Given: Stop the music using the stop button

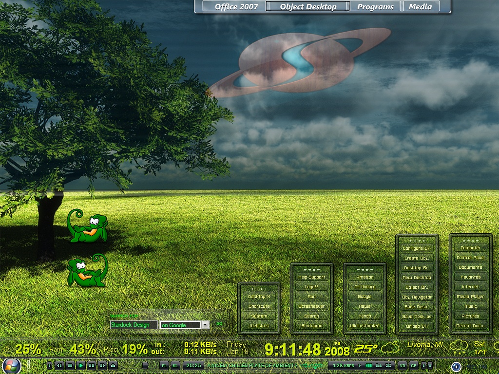Looking at the screenshot, I should coord(70,365).
